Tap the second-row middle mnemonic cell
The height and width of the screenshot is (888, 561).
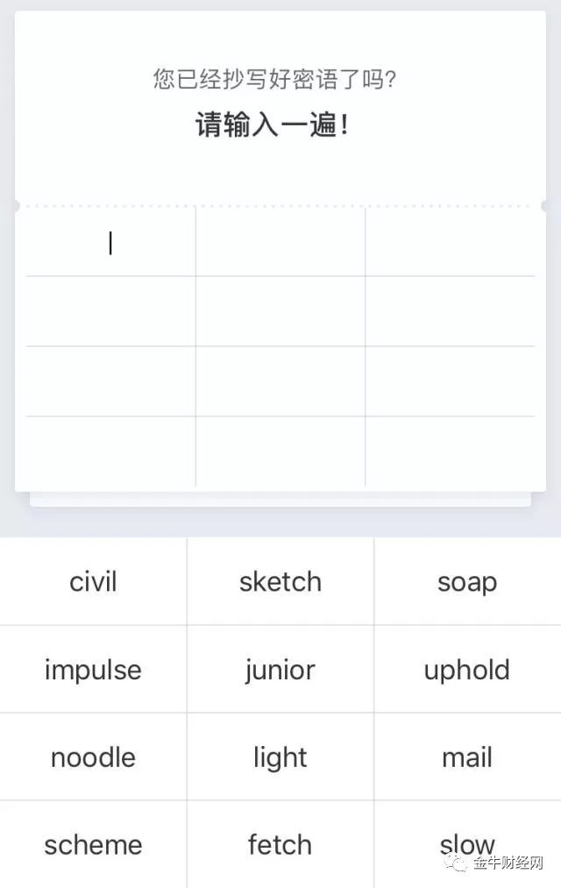tap(280, 311)
